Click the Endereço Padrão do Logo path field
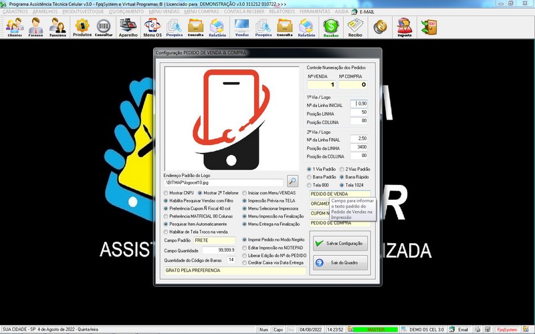Viewport: 535px width, 334px height. click(223, 182)
